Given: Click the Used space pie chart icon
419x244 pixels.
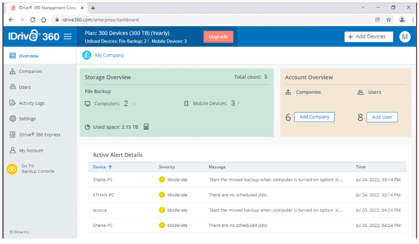Looking at the screenshot, I should click(87, 127).
